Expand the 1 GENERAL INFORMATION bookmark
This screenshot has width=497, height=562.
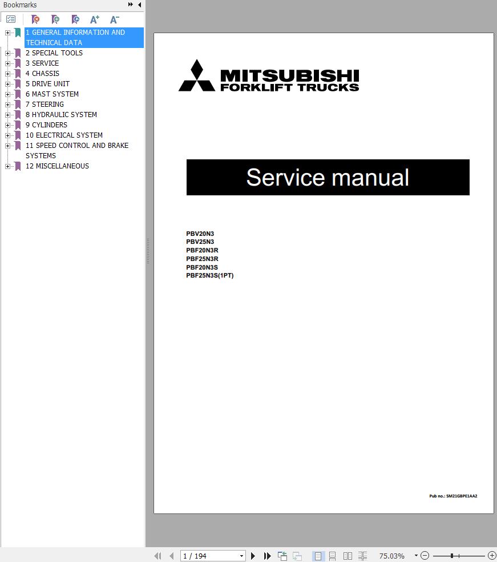pyautogui.click(x=7, y=33)
